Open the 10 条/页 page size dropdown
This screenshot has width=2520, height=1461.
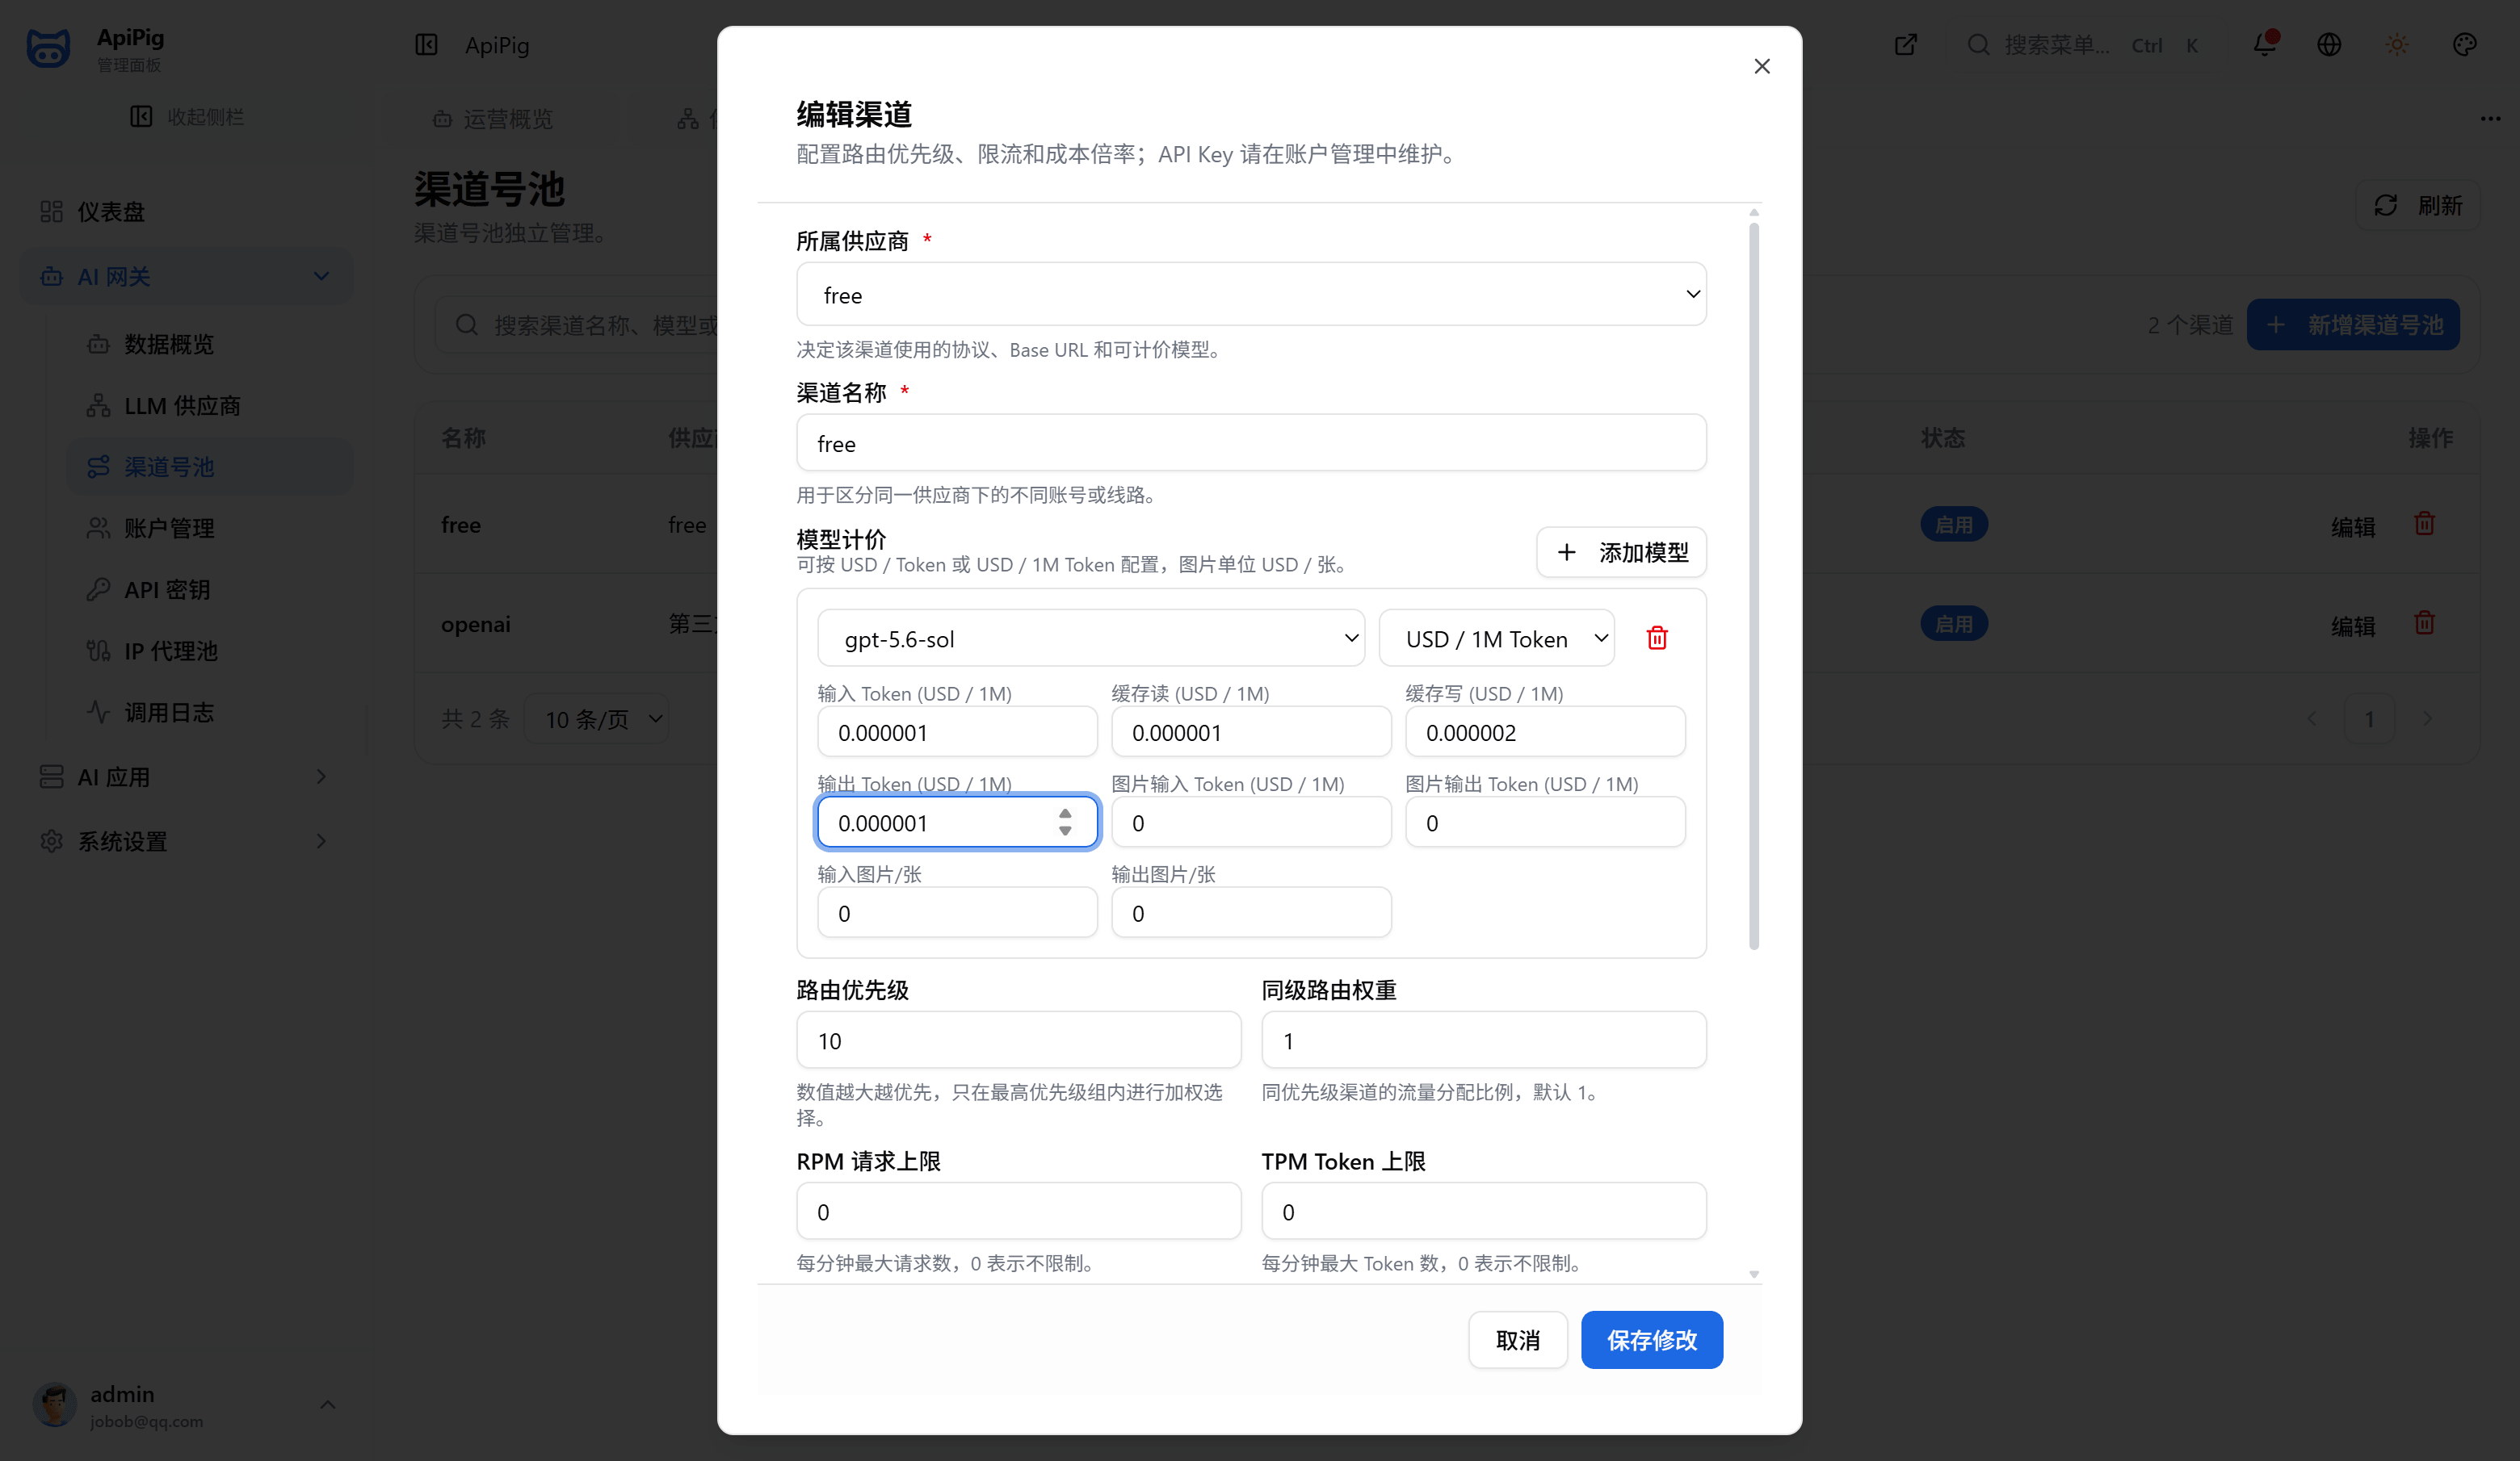point(598,718)
